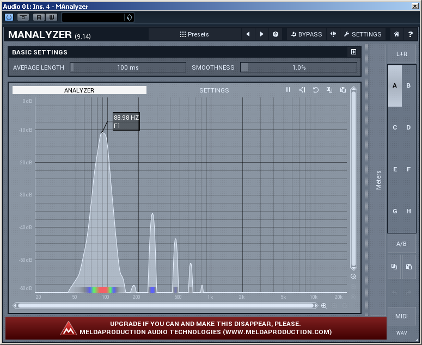This screenshot has height=345, width=422.
Task: Click the random preset dice icon
Action: tap(276, 34)
